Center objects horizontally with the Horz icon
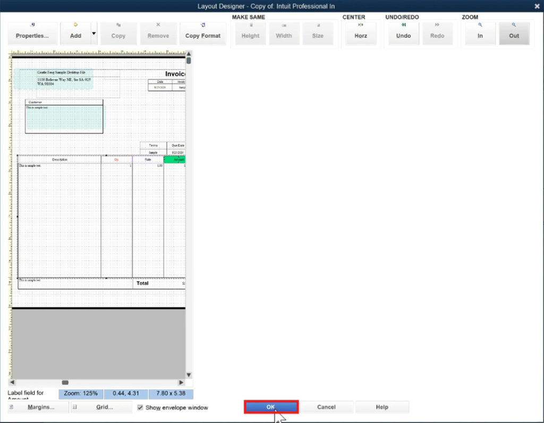 tap(361, 33)
